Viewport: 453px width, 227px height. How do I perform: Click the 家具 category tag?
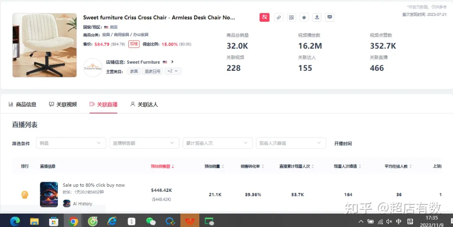tap(134, 71)
